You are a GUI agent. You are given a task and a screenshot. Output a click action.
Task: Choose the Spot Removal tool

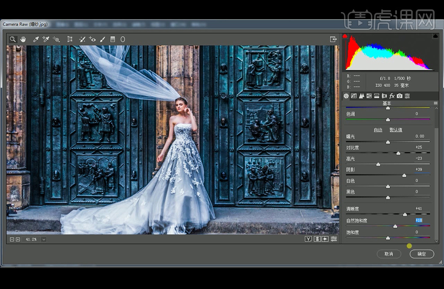(83, 39)
